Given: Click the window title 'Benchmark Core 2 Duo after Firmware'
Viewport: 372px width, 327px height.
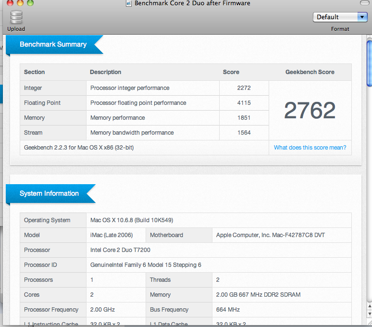Looking at the screenshot, I should coord(192,3).
